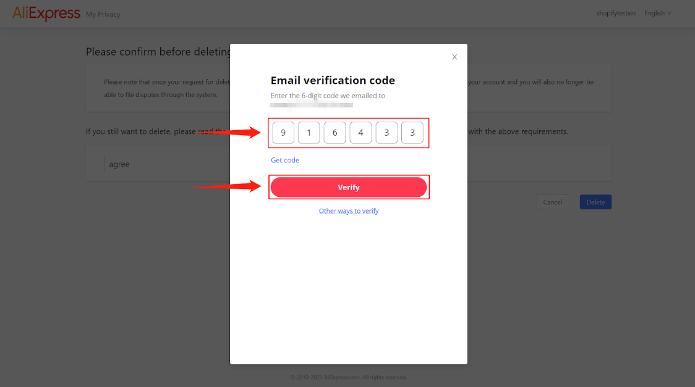Image resolution: width=695 pixels, height=387 pixels.
Task: Open the shopifytestxin account menu
Action: [616, 13]
